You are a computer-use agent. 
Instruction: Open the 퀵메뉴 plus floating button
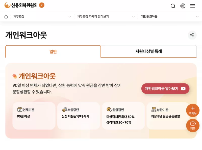coord(193,110)
